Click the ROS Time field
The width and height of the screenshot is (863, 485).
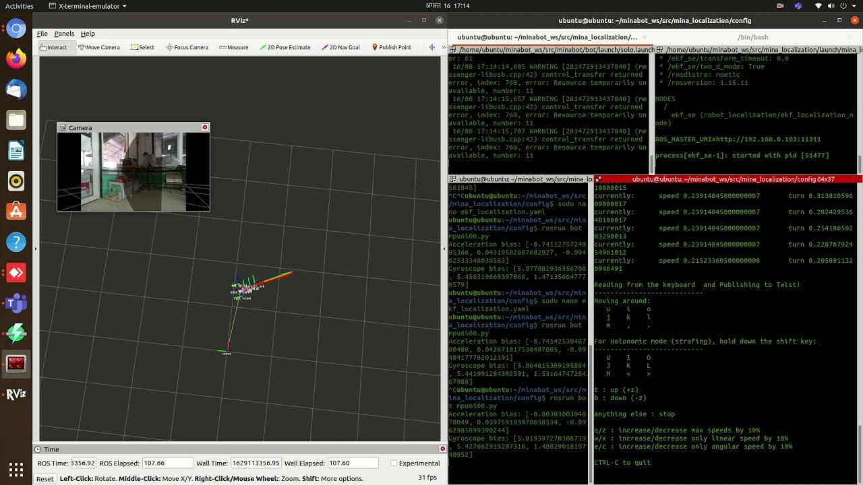[x=84, y=463]
